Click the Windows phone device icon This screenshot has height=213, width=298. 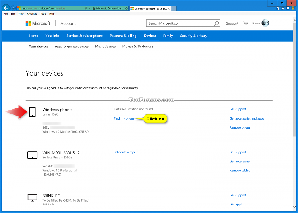click(32, 112)
